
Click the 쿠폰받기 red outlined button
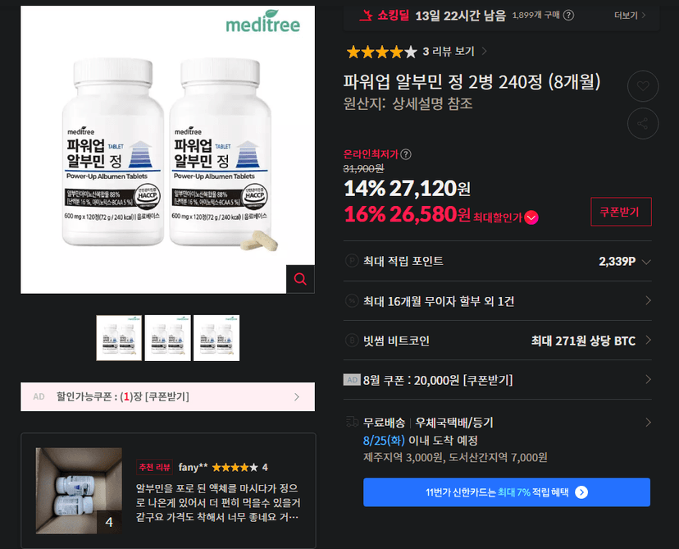pyautogui.click(x=621, y=212)
